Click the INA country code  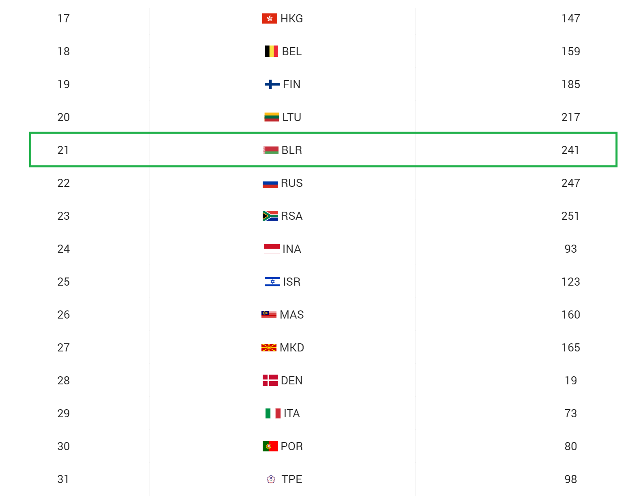coord(292,249)
